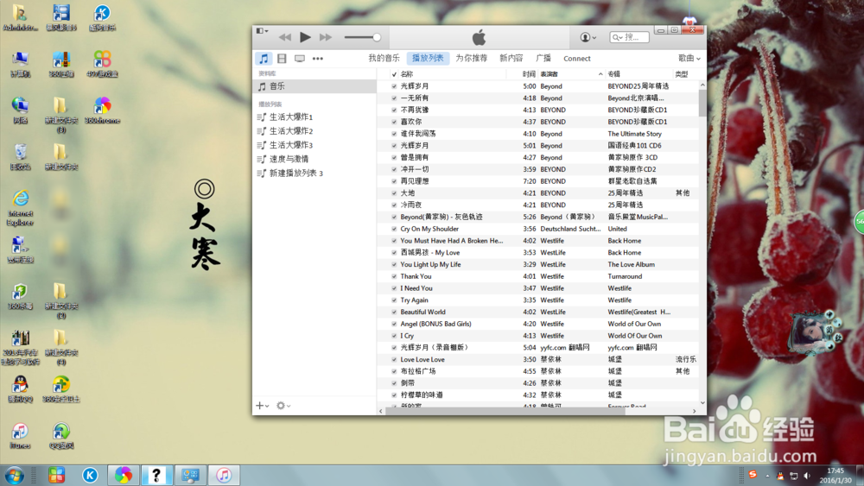The height and width of the screenshot is (486, 864).
Task: Open the iTunes desktop shortcut
Action: click(x=21, y=435)
